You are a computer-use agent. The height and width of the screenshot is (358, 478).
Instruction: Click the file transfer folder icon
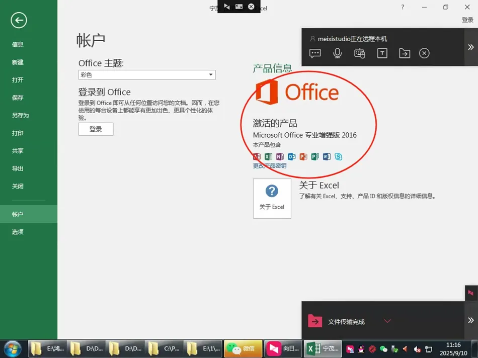pos(405,53)
